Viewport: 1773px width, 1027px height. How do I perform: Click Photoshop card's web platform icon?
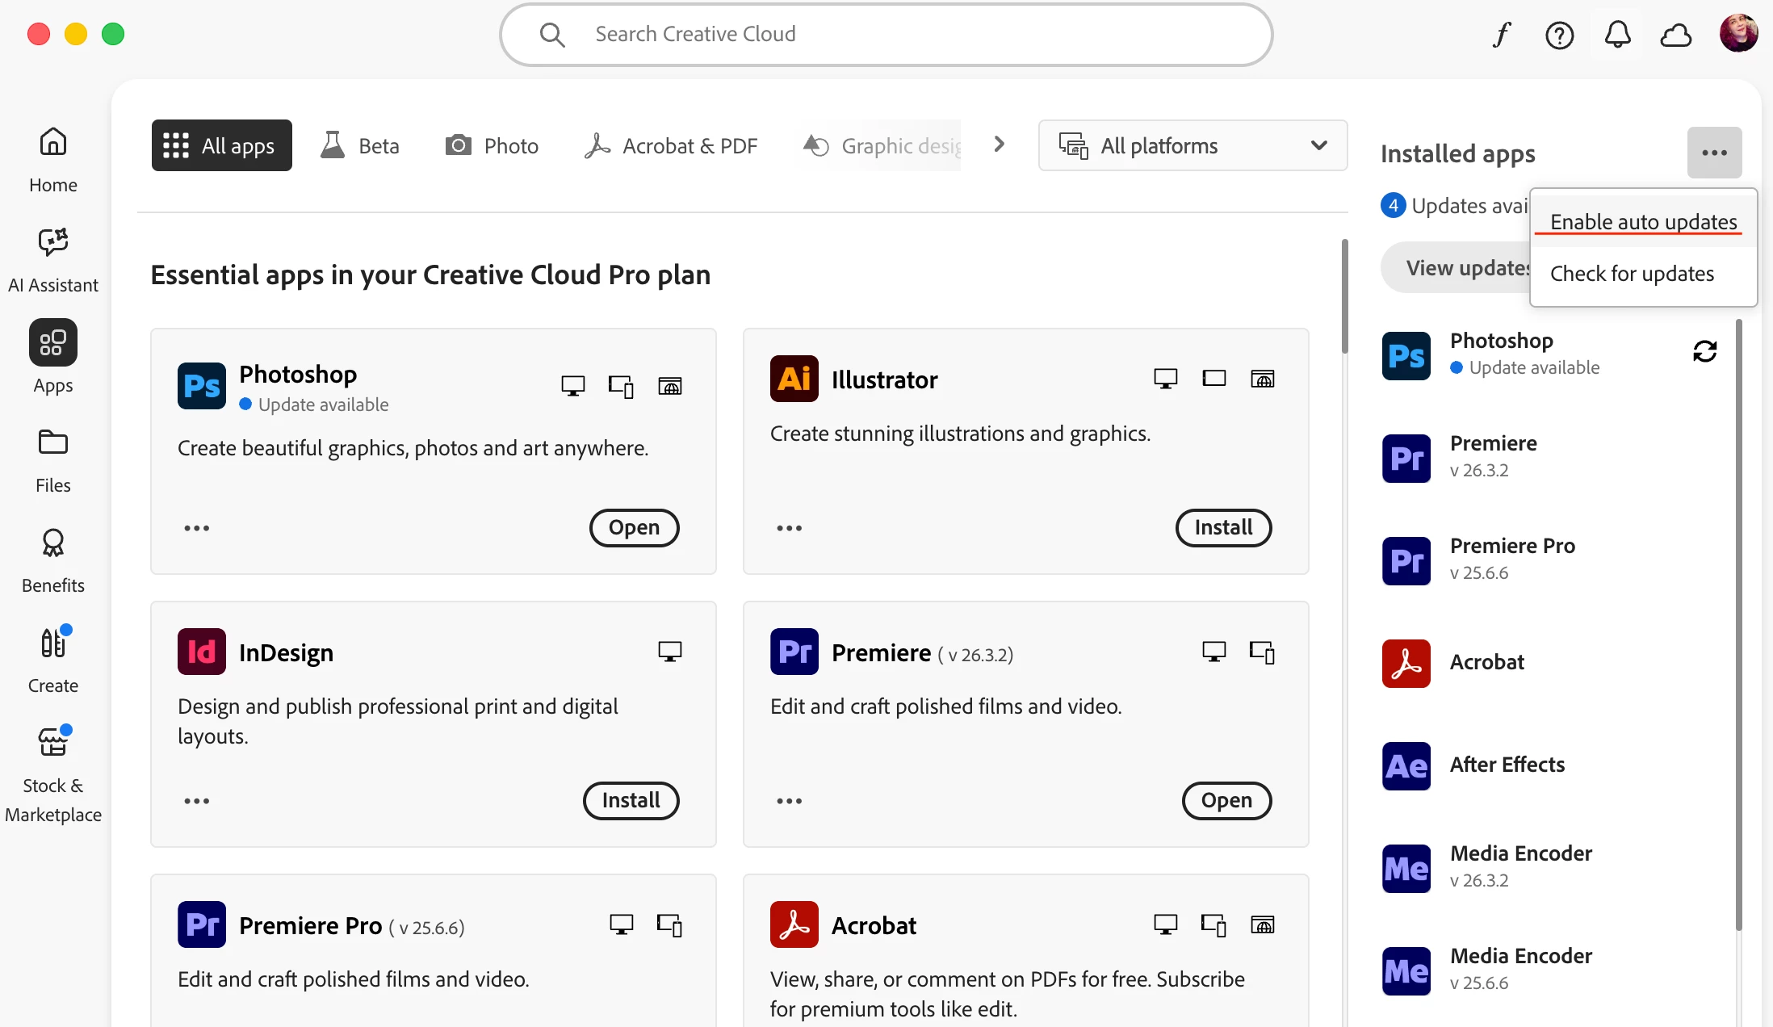point(670,386)
